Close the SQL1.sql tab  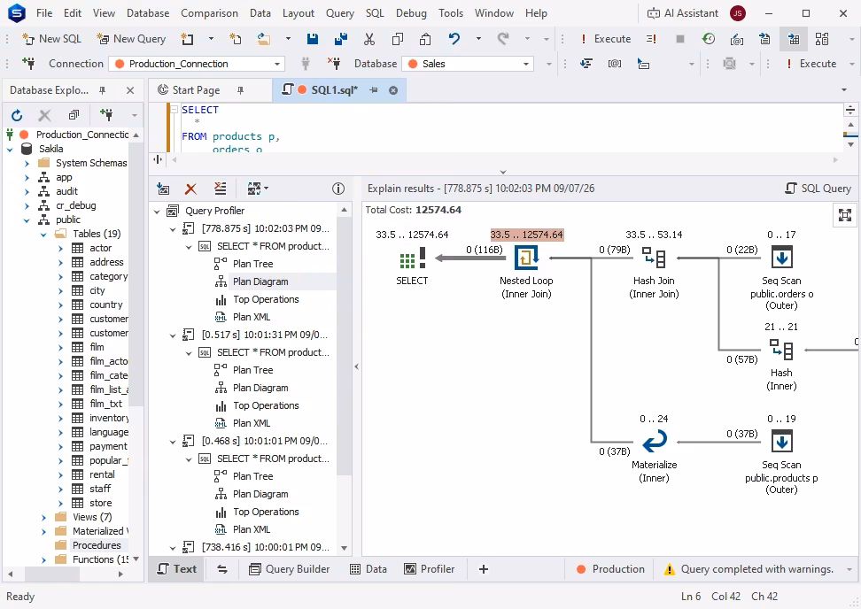click(x=393, y=90)
